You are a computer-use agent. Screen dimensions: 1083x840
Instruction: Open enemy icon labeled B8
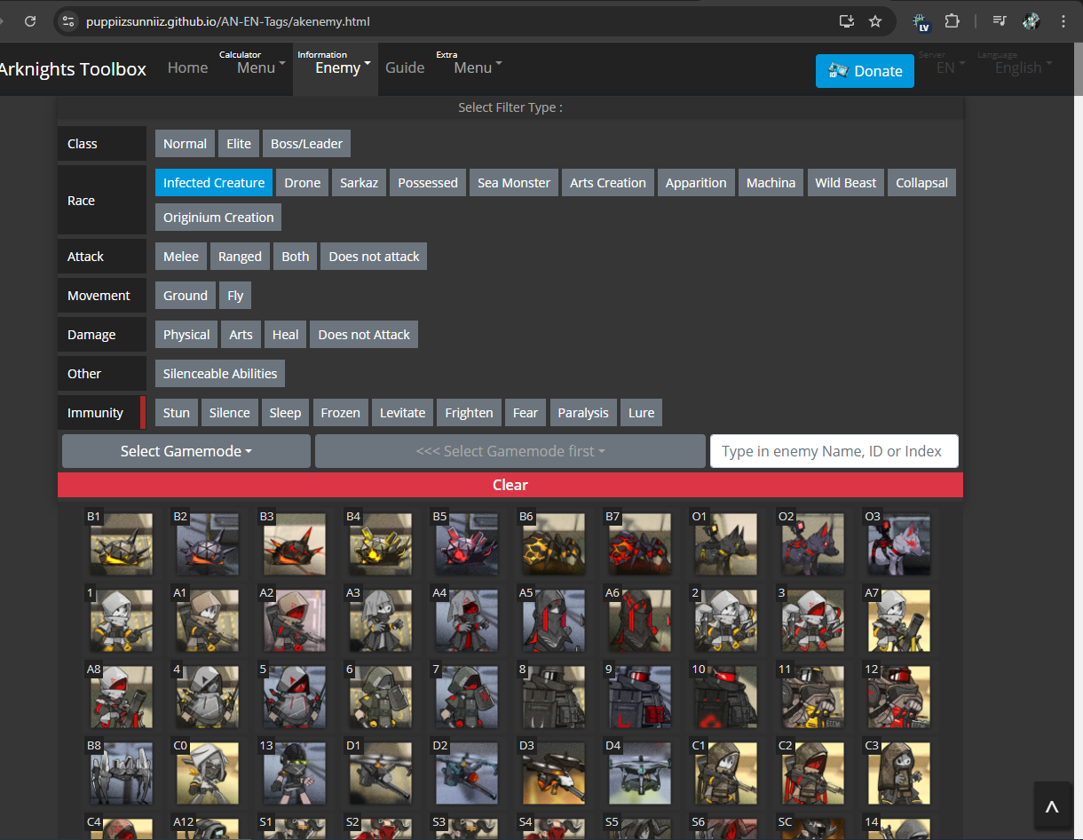click(x=121, y=773)
